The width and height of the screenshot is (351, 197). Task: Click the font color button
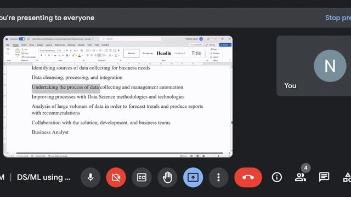point(79,55)
